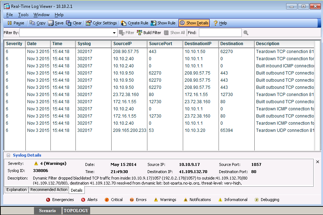Collapse the Syslog Details section
Image resolution: width=323 pixels, height=215 pixels.
[x=8, y=156]
